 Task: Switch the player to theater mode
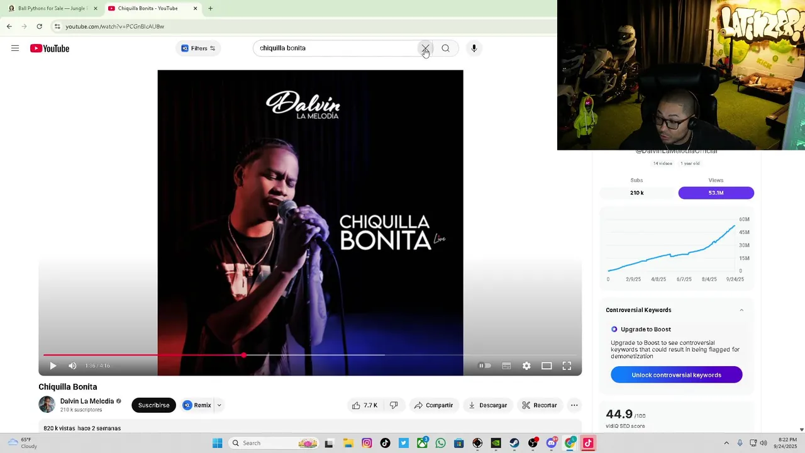point(547,366)
